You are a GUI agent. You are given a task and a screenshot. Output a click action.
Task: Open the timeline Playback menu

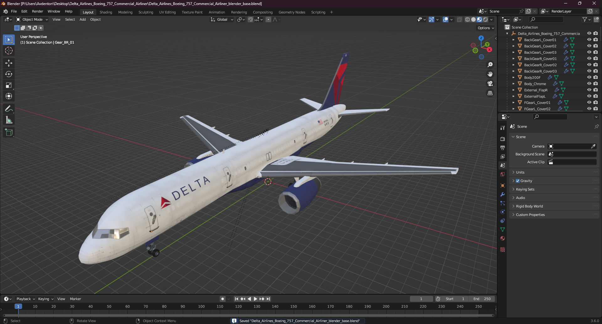(25, 299)
